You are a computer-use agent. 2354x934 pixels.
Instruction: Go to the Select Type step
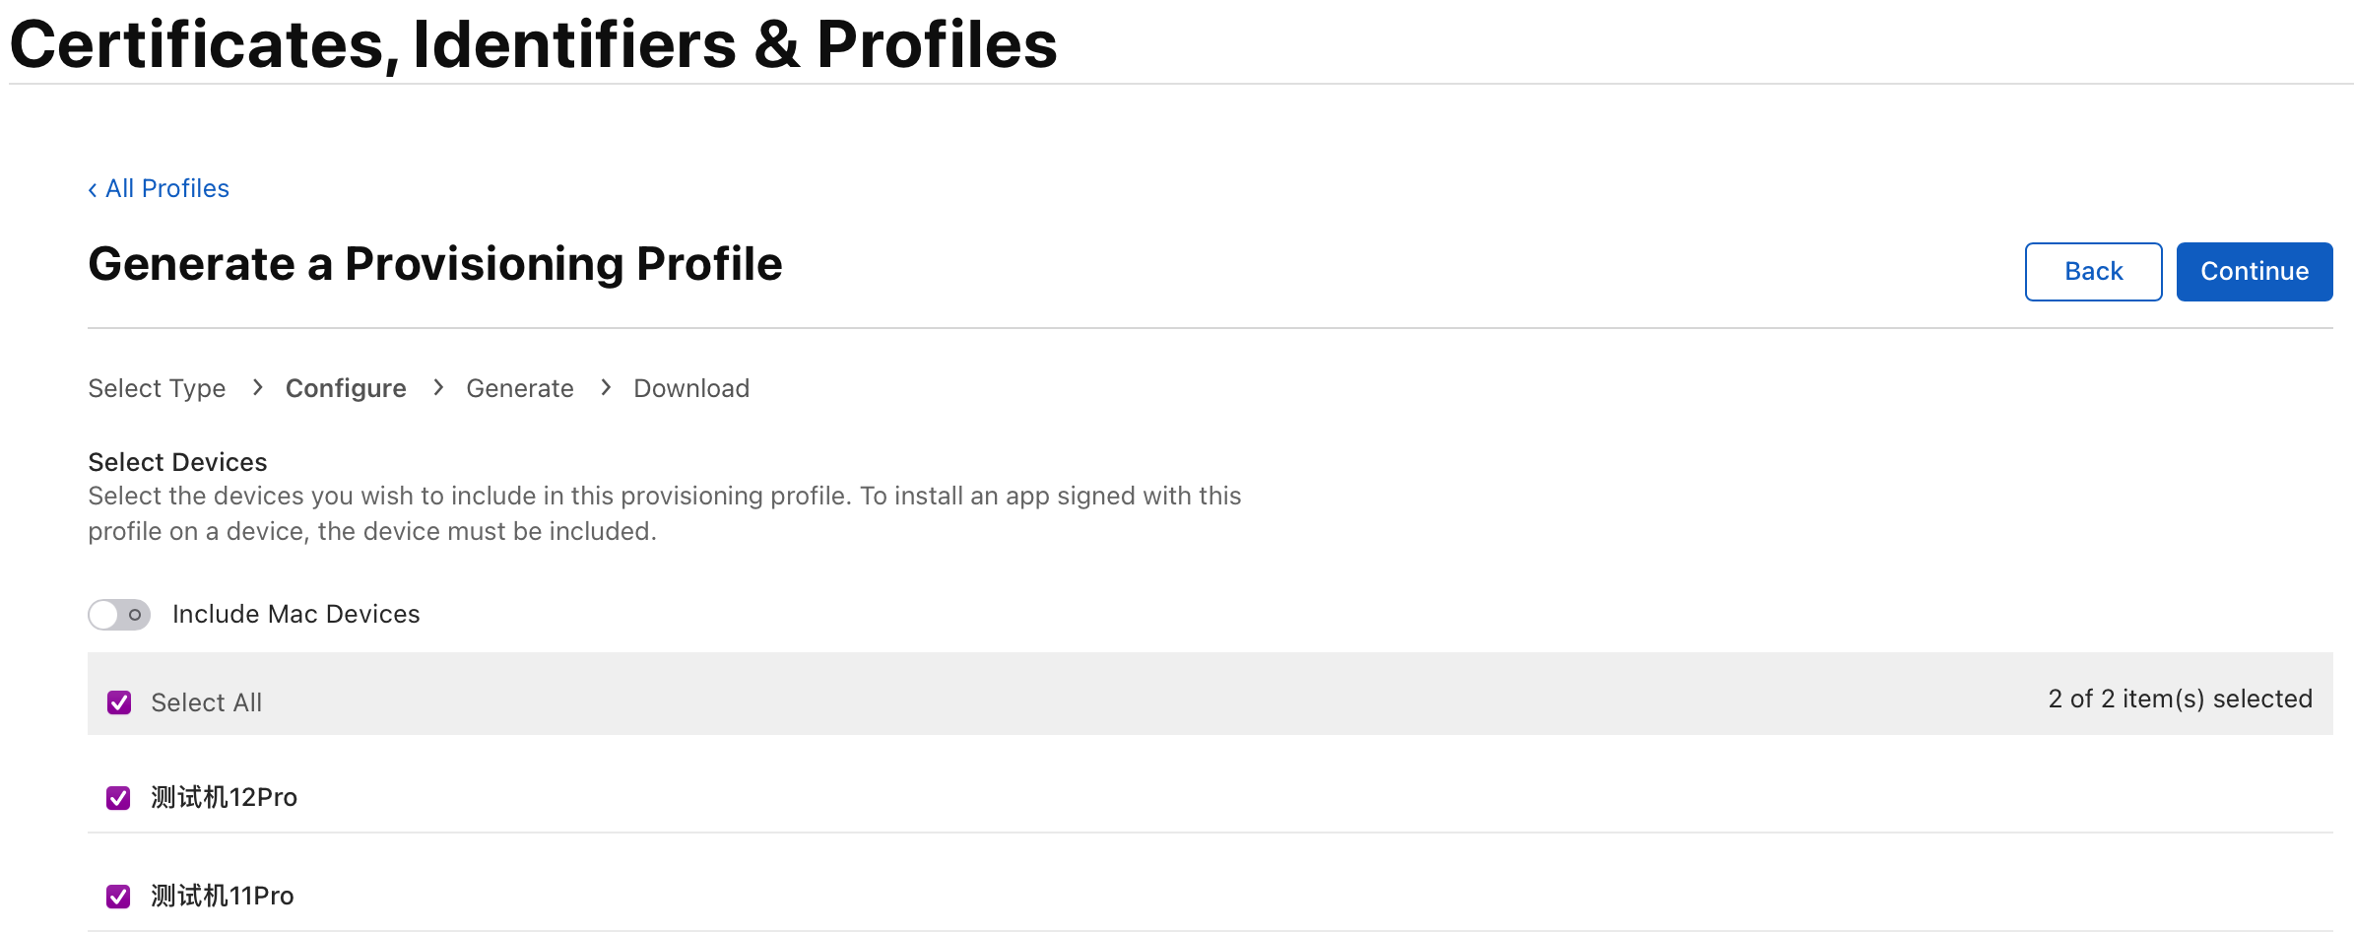click(x=157, y=388)
